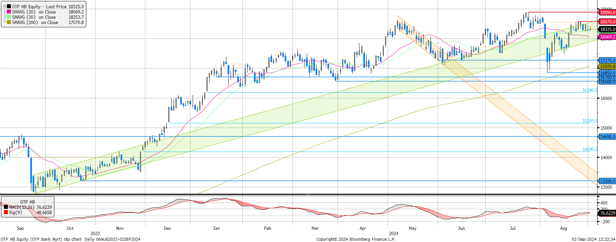
Task: Click the 02-Sep-2024 12:22:34 timestamp
Action: 594,239
